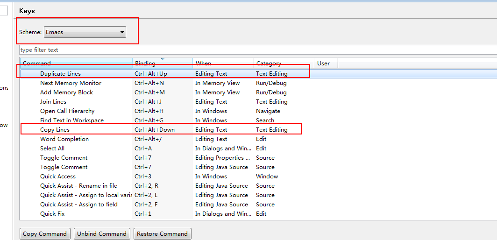Image resolution: width=497 pixels, height=240 pixels.
Task: Select the Duplicate Lines command row
Action: pos(60,74)
